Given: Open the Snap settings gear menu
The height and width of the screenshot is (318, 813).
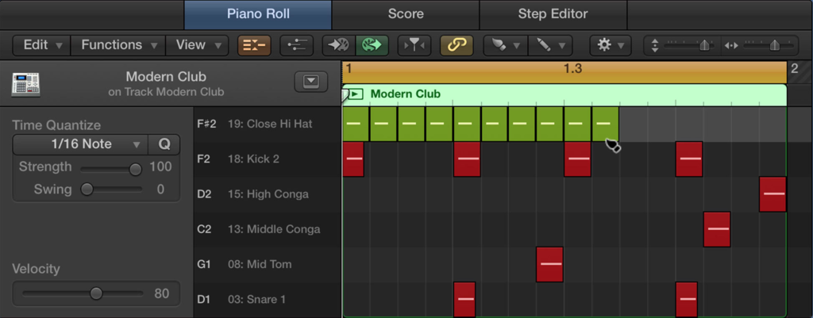Looking at the screenshot, I should pyautogui.click(x=611, y=45).
